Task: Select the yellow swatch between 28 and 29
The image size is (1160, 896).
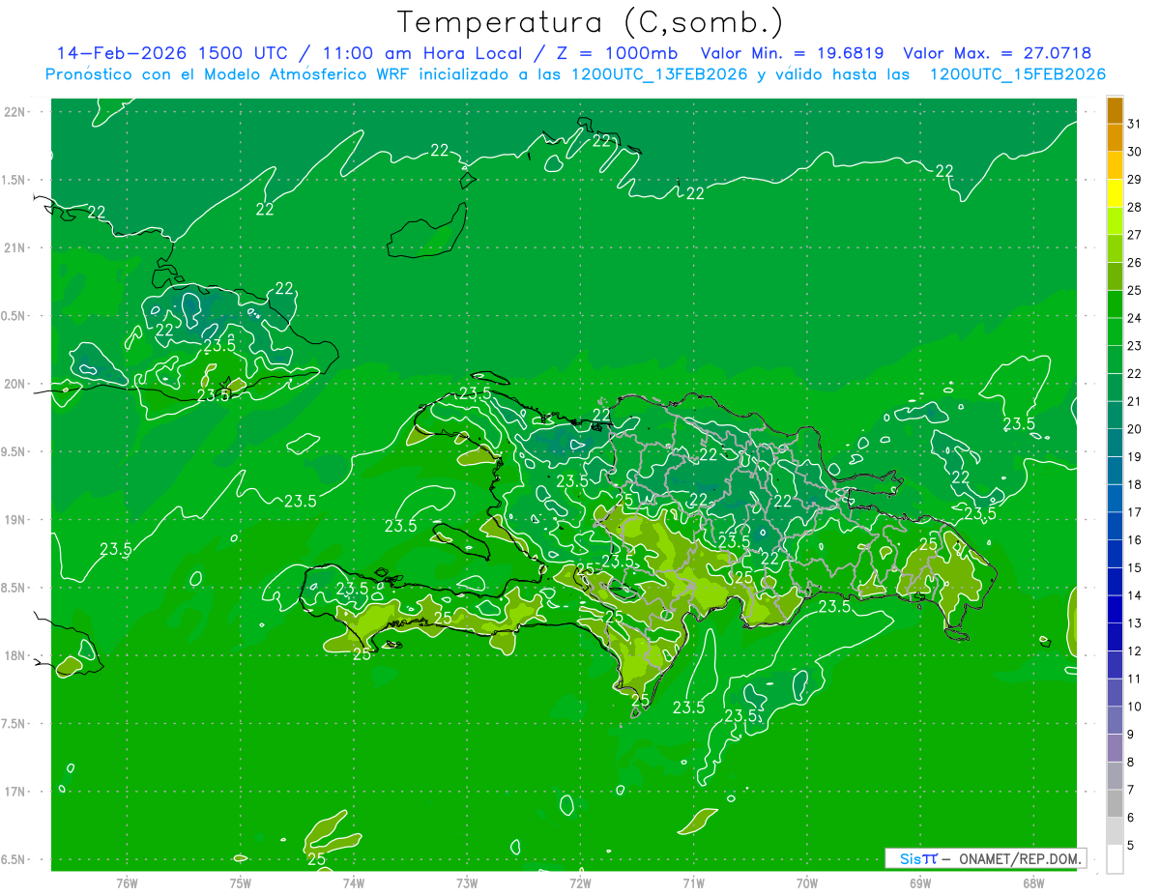Action: 1115,193
